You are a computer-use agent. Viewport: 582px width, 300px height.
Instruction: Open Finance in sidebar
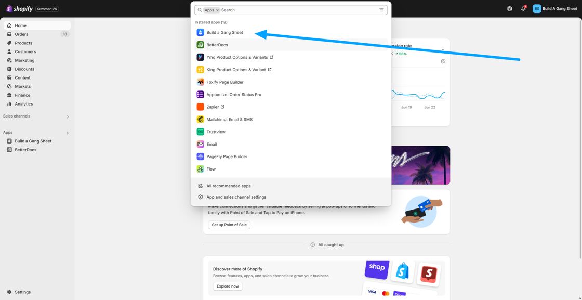(37, 95)
